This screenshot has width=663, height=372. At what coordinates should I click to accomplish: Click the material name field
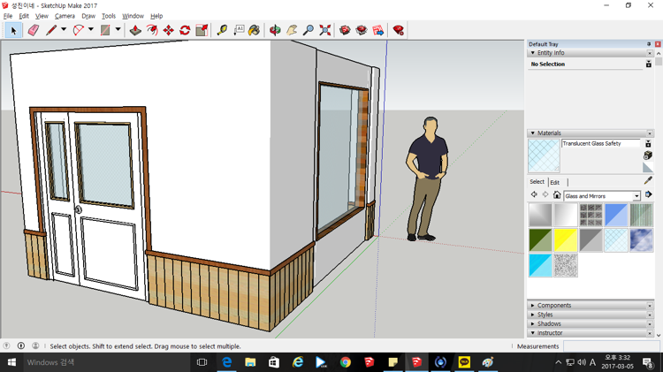pyautogui.click(x=601, y=144)
